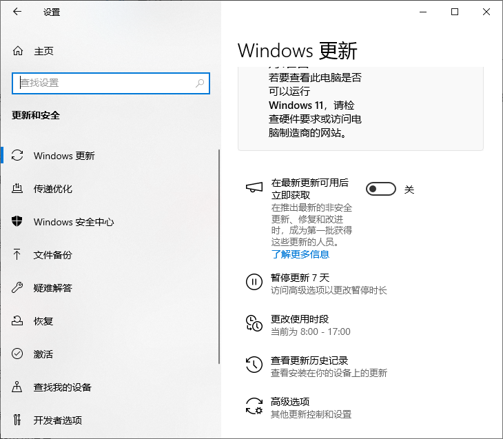503x439 pixels.
Task: Minimize the 设置 window
Action: 423,12
